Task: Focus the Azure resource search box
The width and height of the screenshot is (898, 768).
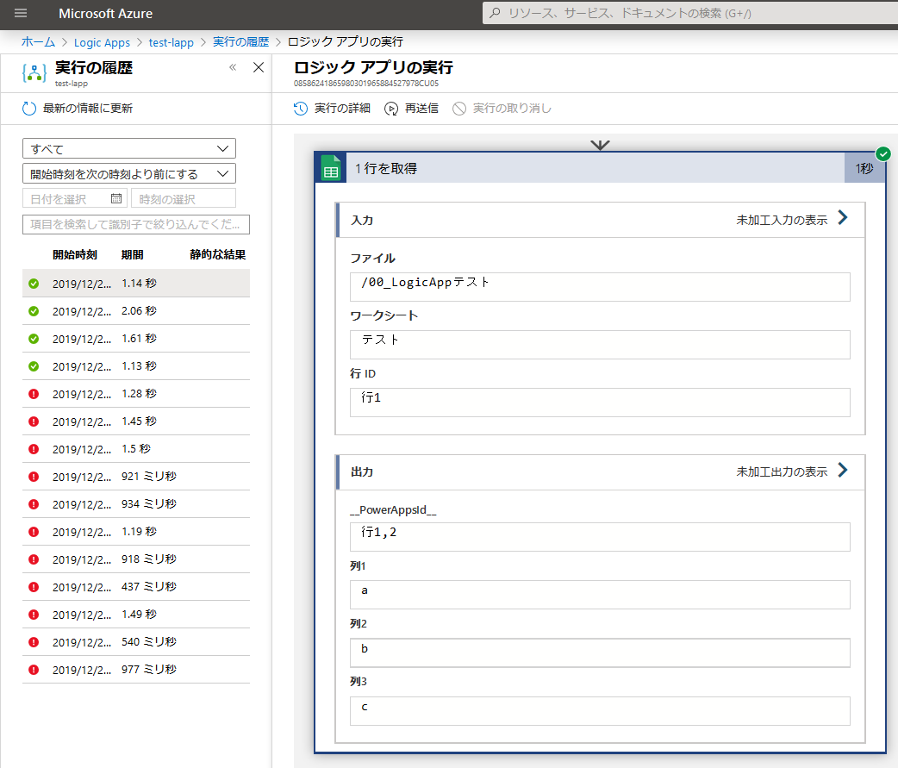Action: (x=690, y=13)
